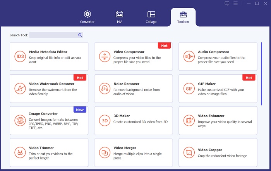Click the 'Search Tool:' label

coord(19,35)
